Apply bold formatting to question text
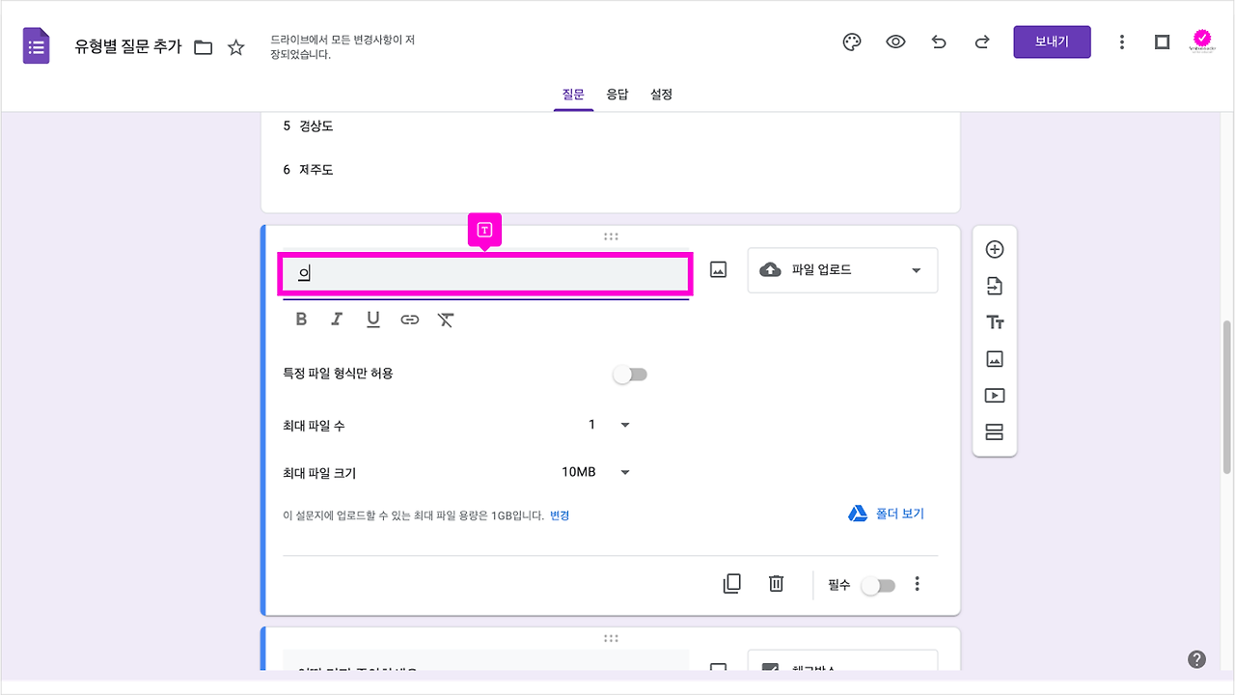1235x695 pixels. tap(301, 319)
